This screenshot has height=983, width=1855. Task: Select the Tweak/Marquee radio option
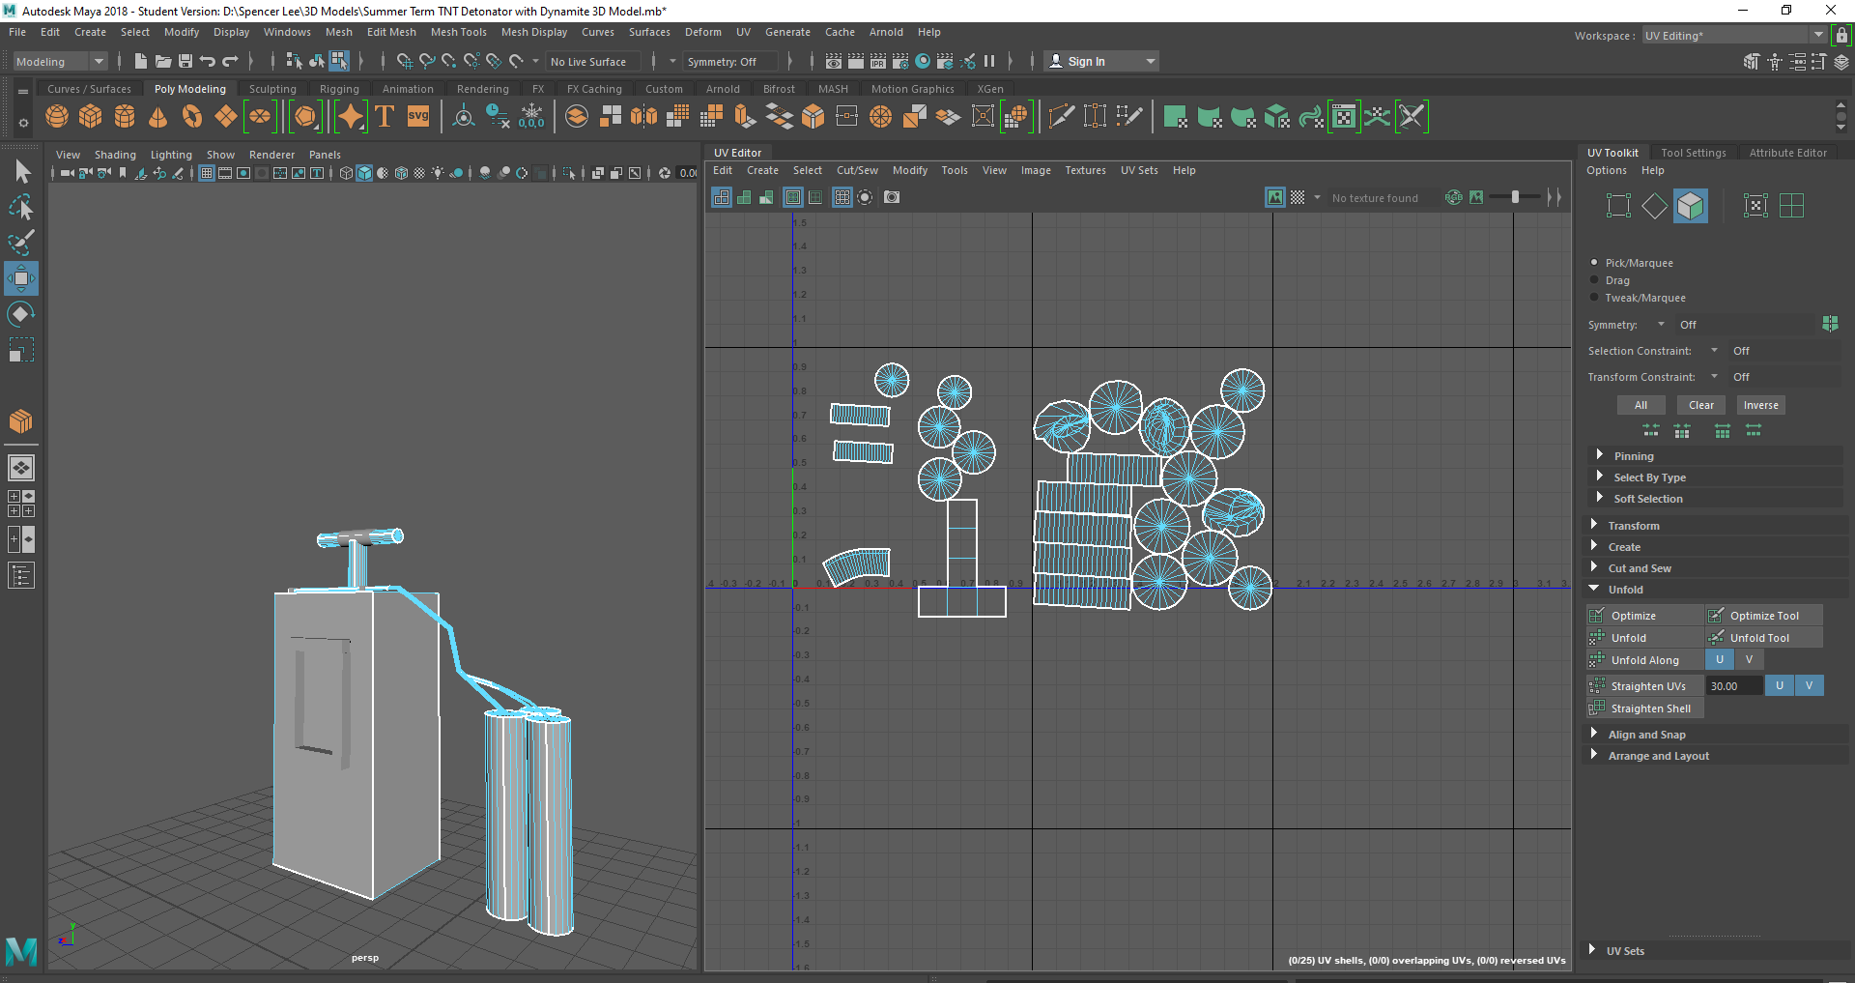[x=1594, y=298]
